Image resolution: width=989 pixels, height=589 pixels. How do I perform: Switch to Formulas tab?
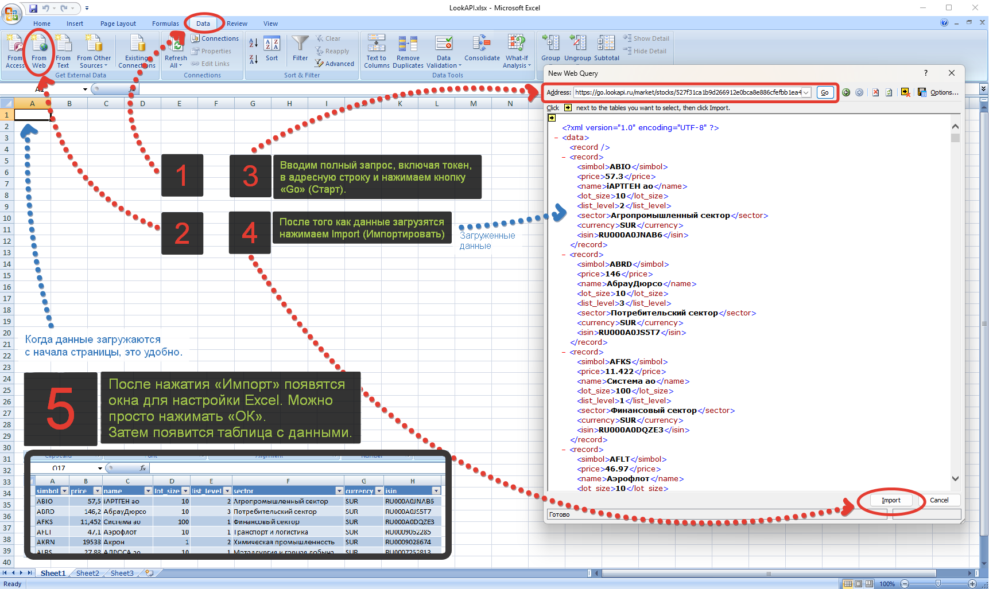point(165,24)
